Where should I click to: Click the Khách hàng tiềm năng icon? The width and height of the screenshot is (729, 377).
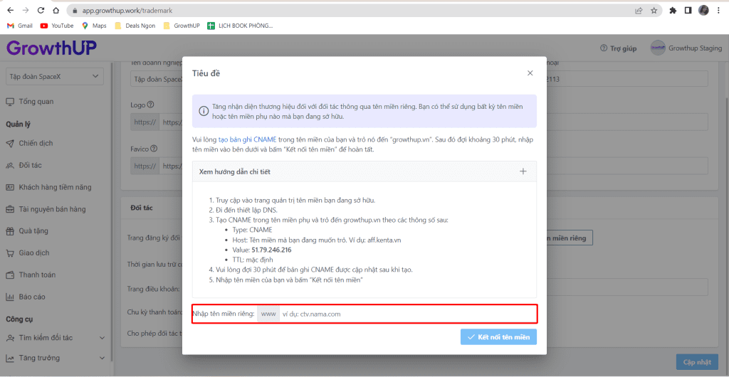[10, 187]
